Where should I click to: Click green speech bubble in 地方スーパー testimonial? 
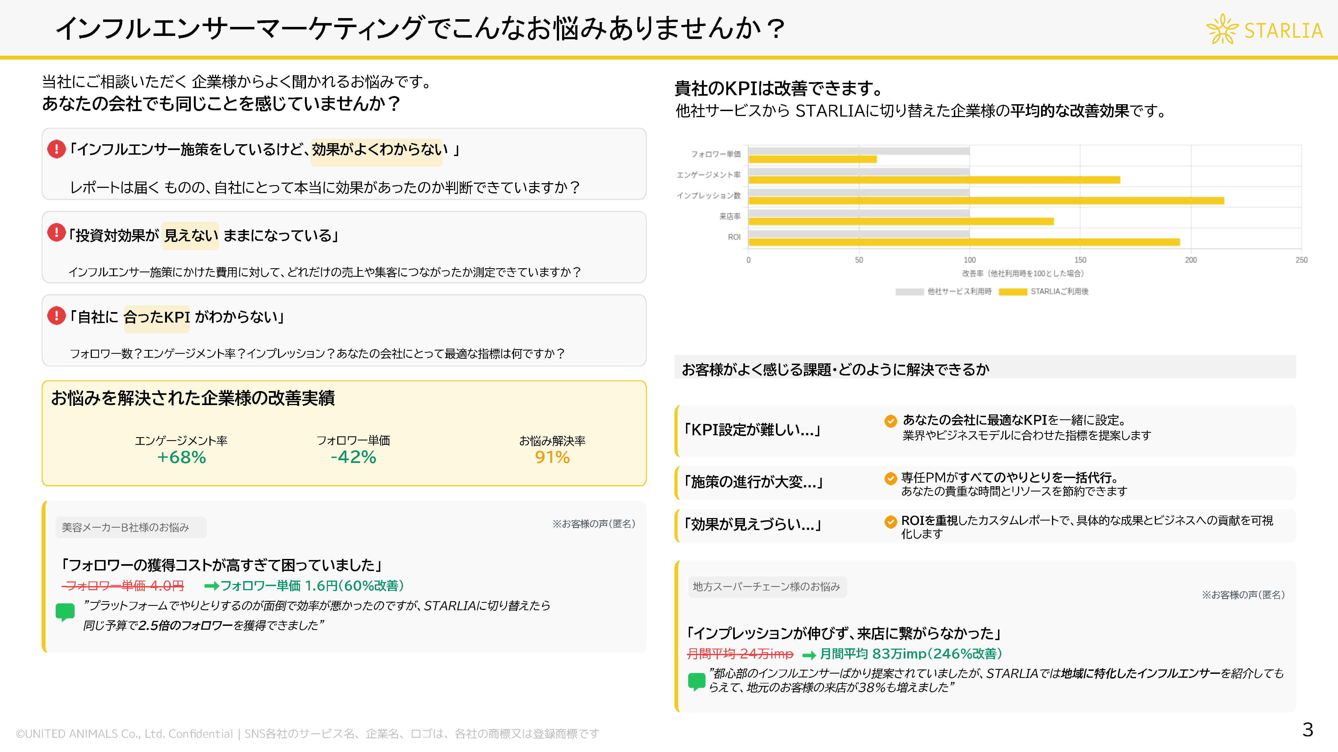point(696,681)
